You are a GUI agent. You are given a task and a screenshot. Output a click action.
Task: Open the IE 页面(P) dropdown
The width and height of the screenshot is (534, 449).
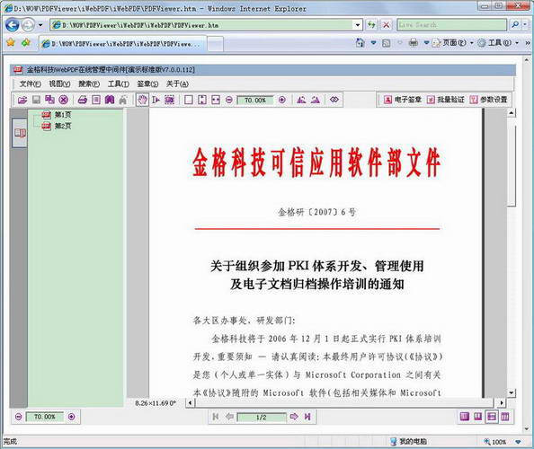(x=453, y=43)
